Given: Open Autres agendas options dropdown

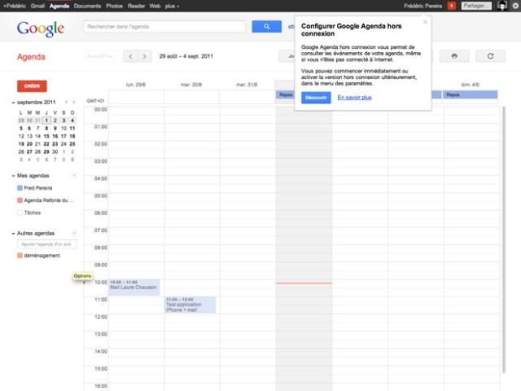Looking at the screenshot, I should coord(74,233).
